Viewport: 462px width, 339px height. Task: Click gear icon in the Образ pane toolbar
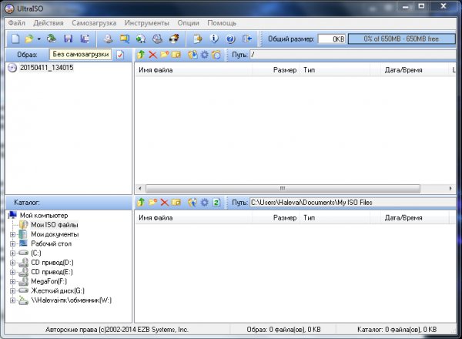click(x=204, y=55)
